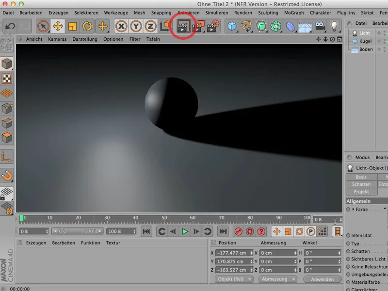
Task: Enable the axis tool in the left palette
Action: (x=7, y=157)
